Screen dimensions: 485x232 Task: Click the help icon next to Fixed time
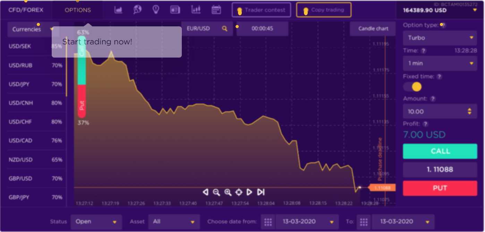[x=439, y=77]
